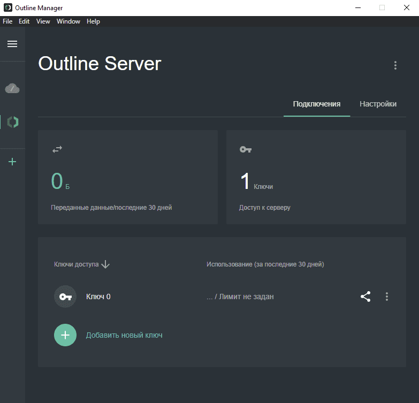
Task: Switch to Подключения tab
Action: (x=317, y=104)
